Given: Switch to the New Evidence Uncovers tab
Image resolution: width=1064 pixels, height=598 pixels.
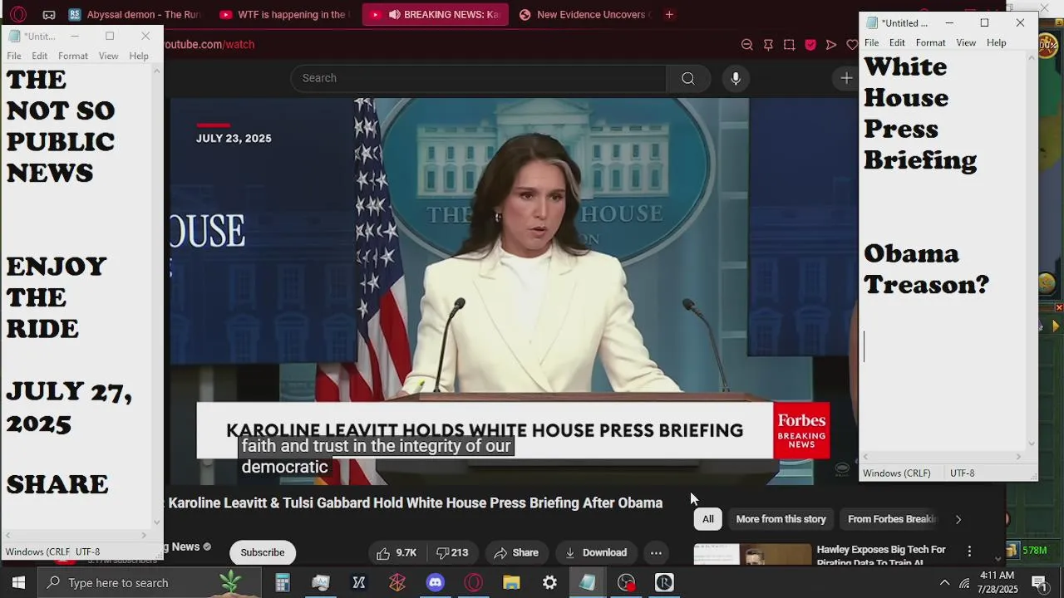Looking at the screenshot, I should [584, 14].
